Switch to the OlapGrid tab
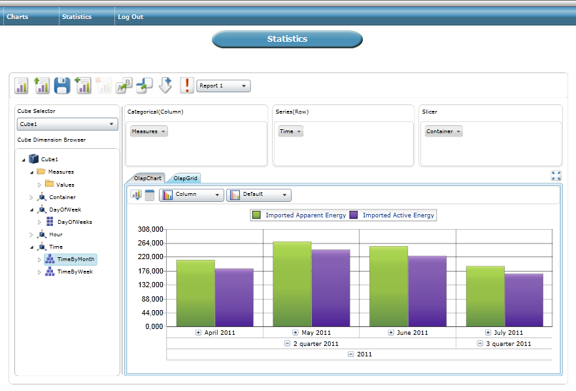This screenshot has height=391, width=576. 186,178
